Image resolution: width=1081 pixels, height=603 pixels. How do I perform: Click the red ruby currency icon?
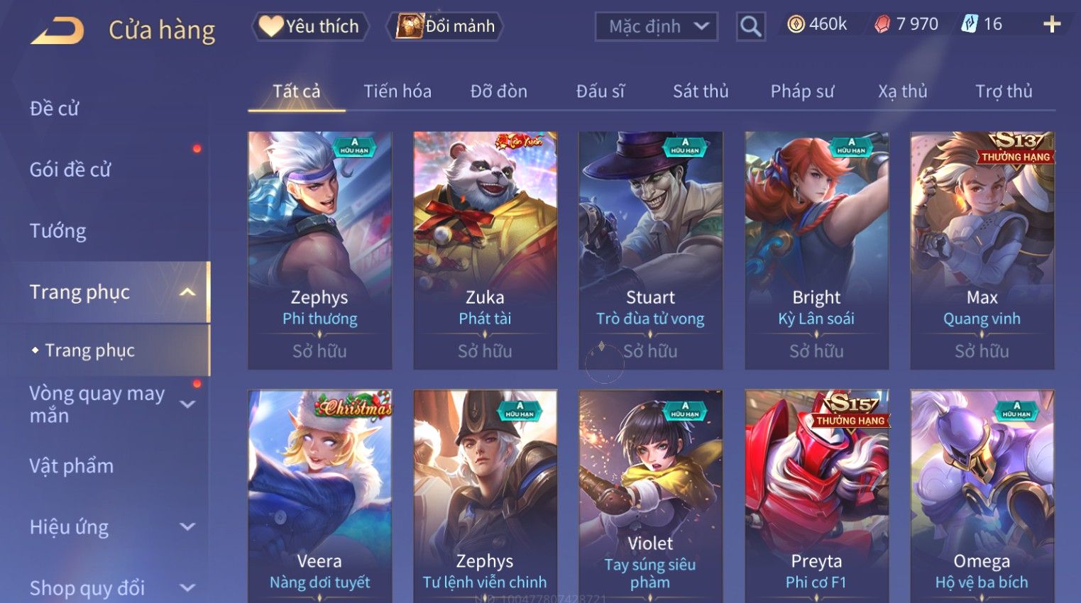882,25
